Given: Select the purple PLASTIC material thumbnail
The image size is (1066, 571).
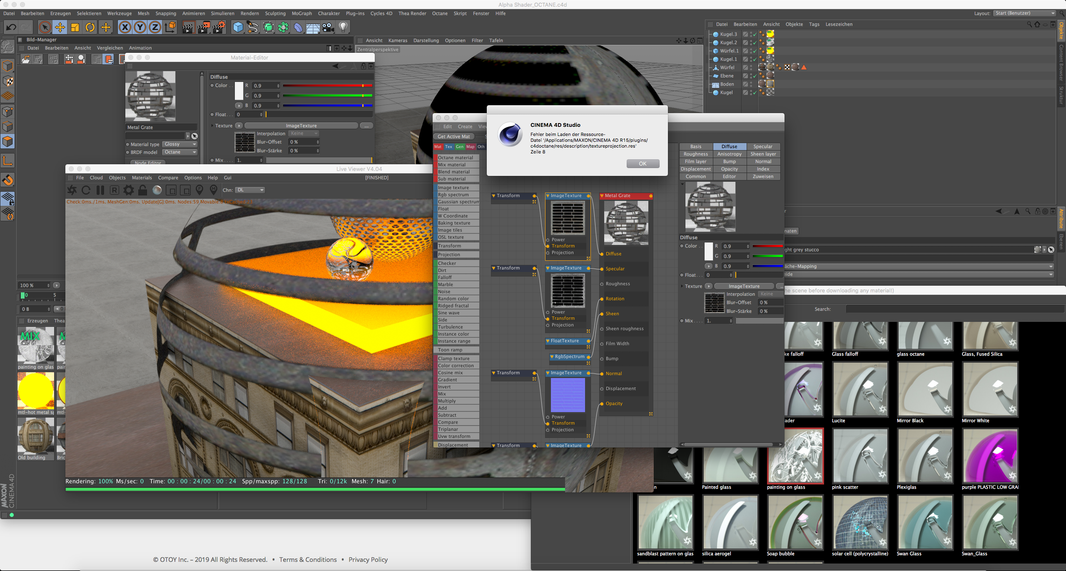Looking at the screenshot, I should [x=990, y=456].
